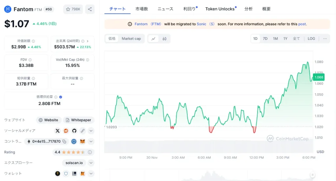Open the solscan.io explorer button
This screenshot has width=336, height=181.
[74, 163]
